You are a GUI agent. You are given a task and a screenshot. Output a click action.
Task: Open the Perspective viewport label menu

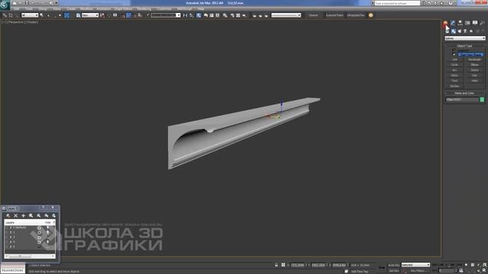click(x=16, y=22)
